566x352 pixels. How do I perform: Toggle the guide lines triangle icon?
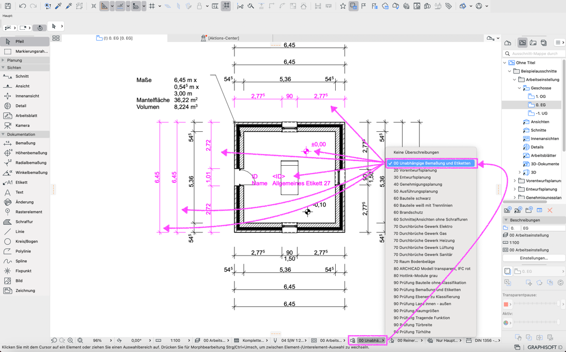[104, 6]
